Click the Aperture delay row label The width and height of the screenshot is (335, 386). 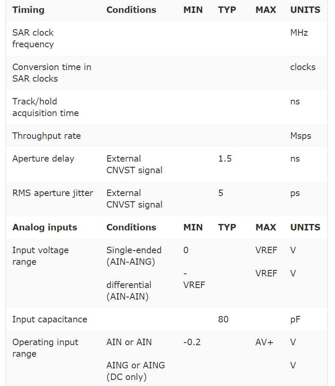(x=43, y=159)
